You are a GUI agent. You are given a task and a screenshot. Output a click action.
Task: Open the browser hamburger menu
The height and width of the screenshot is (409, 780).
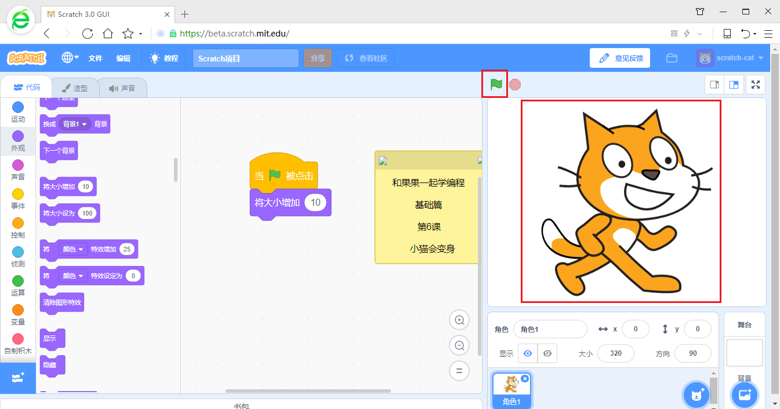click(768, 34)
